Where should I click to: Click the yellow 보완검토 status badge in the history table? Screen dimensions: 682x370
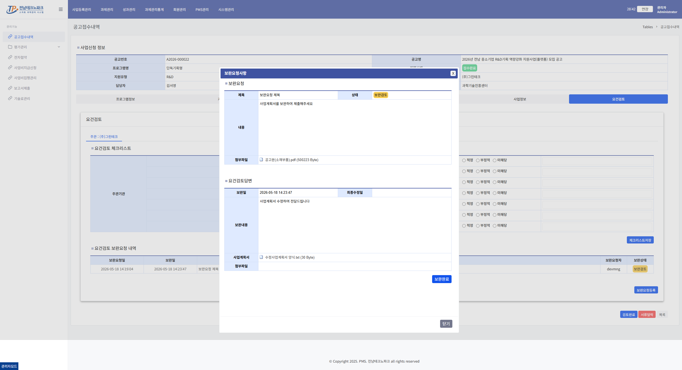(x=640, y=269)
